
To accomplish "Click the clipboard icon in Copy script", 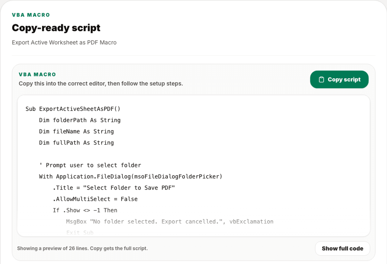I will pyautogui.click(x=321, y=80).
